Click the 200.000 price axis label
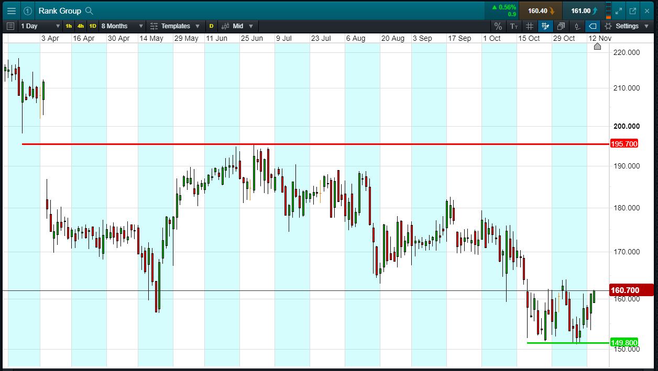Image resolution: width=658 pixels, height=371 pixels. [626, 126]
